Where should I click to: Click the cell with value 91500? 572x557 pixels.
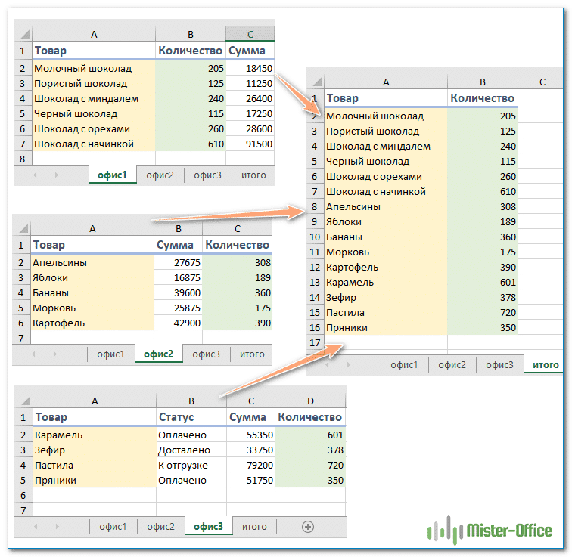click(250, 144)
